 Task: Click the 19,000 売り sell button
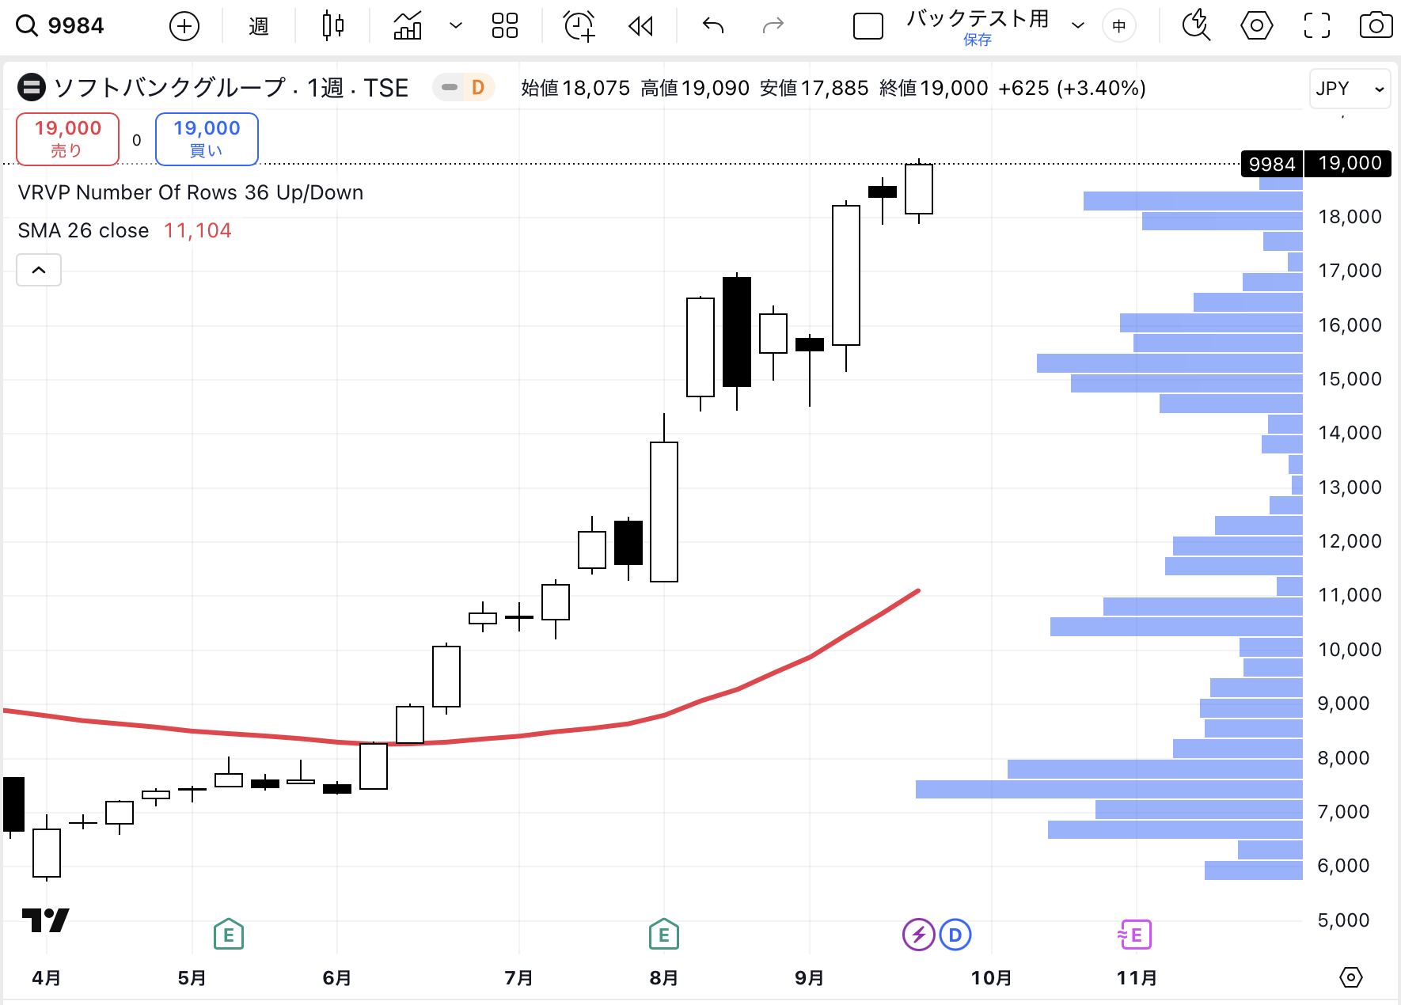tap(68, 139)
